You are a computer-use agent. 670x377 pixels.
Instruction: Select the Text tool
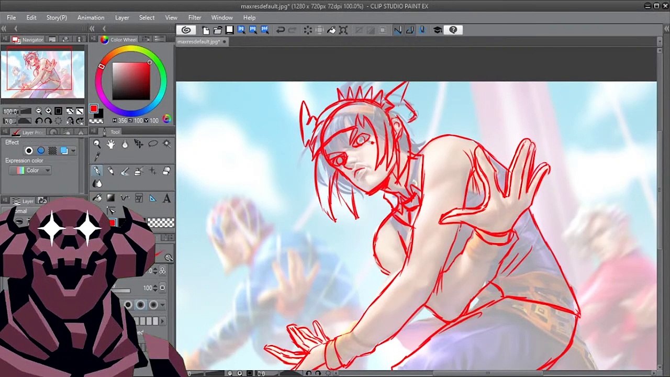pyautogui.click(x=166, y=198)
